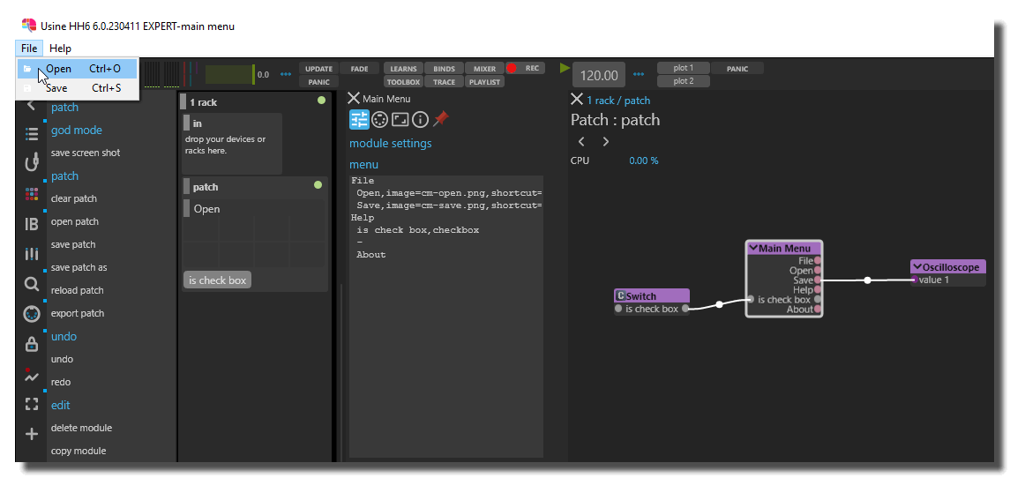Open the BINDS panel button
1010x478 pixels.
point(444,69)
